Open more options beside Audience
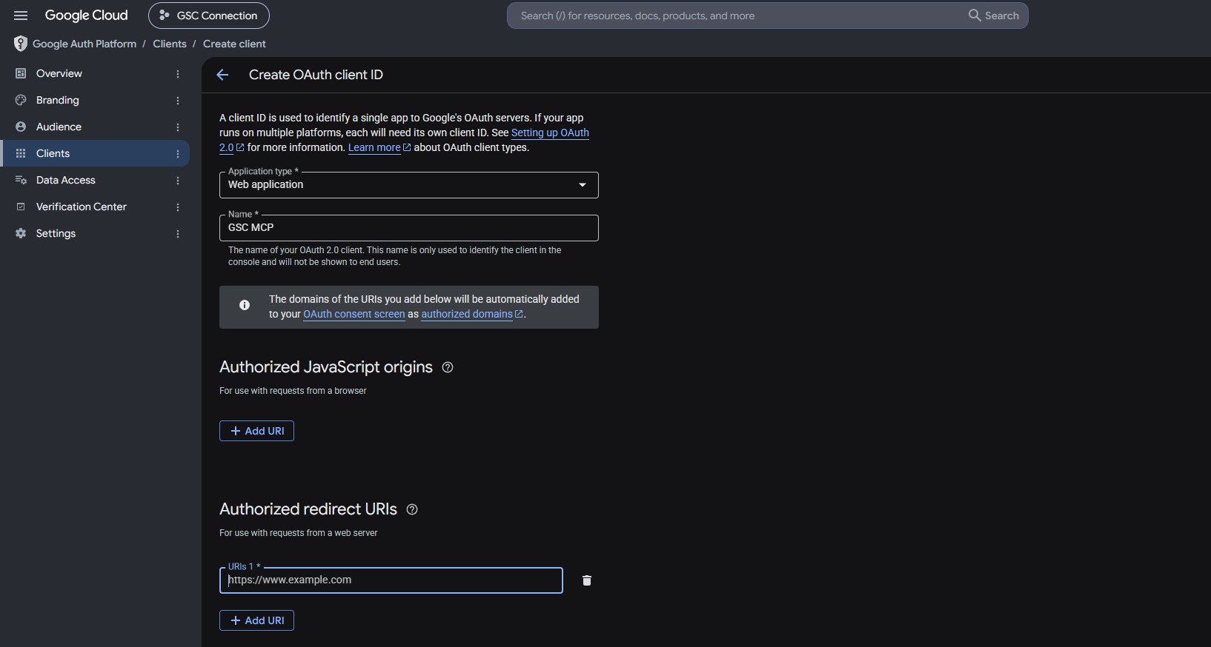The width and height of the screenshot is (1211, 647). coord(178,127)
